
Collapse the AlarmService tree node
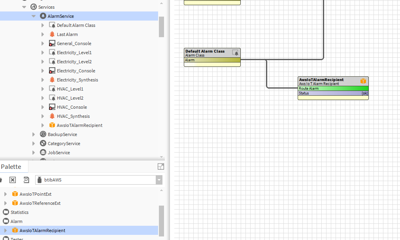[x=34, y=16]
